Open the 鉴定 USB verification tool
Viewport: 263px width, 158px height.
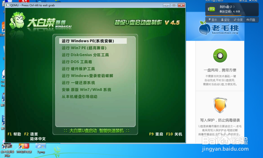click(x=226, y=20)
